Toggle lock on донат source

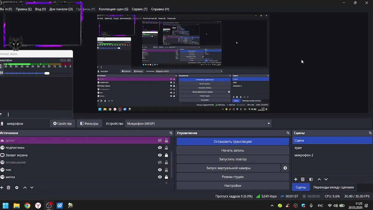point(166,140)
